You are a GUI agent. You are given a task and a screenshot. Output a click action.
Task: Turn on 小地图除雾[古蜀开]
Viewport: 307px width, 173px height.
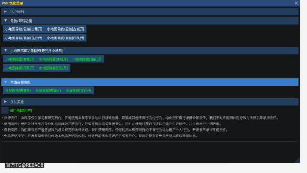pyautogui.click(x=20, y=59)
